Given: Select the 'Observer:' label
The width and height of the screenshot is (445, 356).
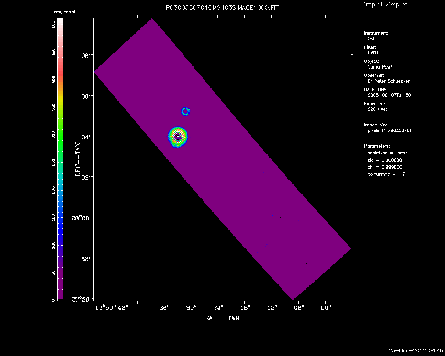Looking at the screenshot, I should [x=374, y=75].
